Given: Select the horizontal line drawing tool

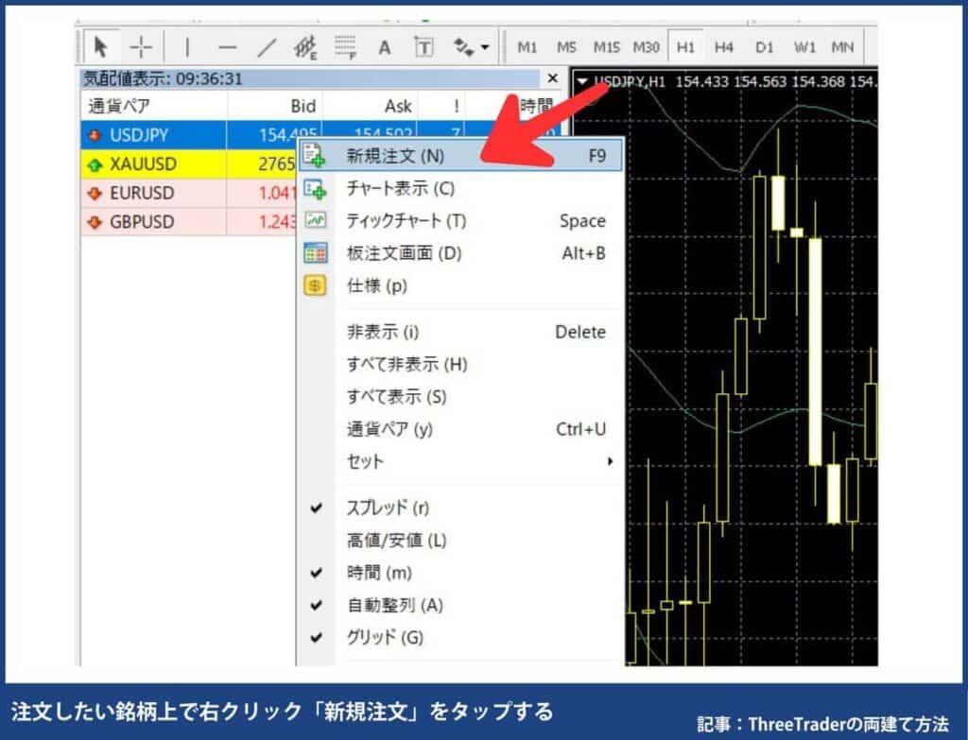Looking at the screenshot, I should click(227, 47).
